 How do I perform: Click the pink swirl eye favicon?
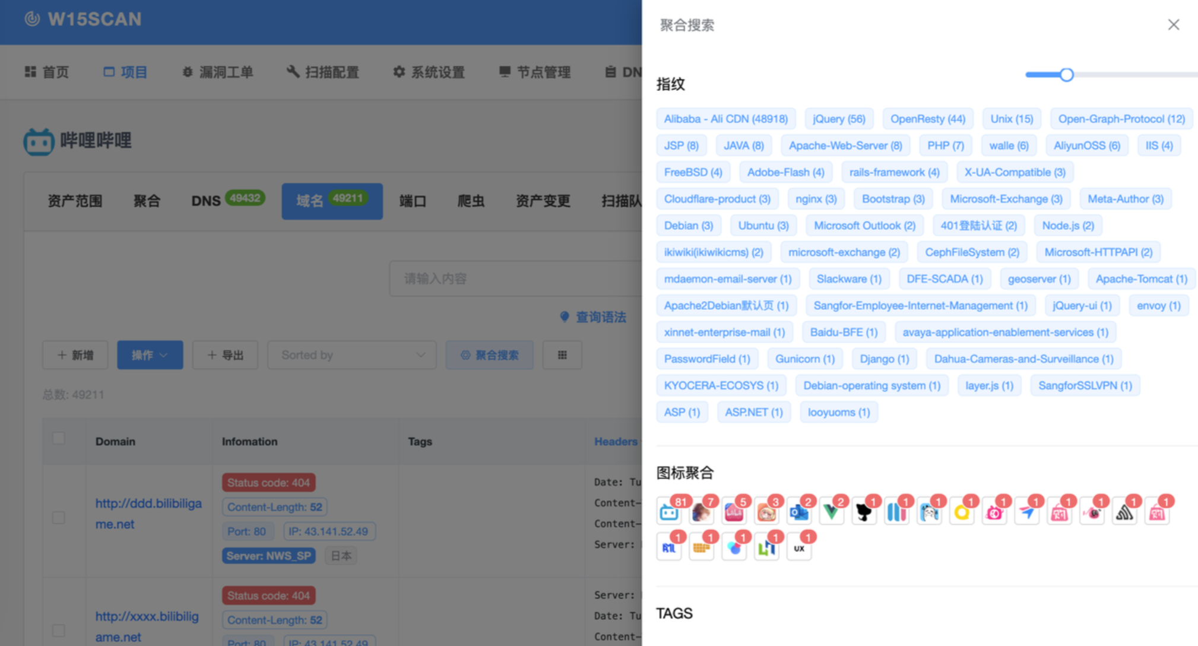tap(1092, 512)
